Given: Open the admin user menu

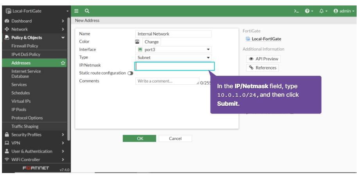Looking at the screenshot, I should click(344, 11).
